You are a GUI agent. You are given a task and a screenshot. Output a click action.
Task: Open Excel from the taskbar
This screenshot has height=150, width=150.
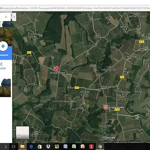74,147
